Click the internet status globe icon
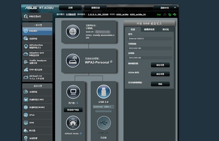 [x=73, y=32]
